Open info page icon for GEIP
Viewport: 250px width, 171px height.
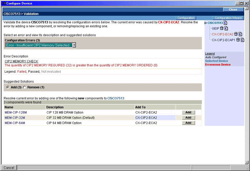pos(226,28)
